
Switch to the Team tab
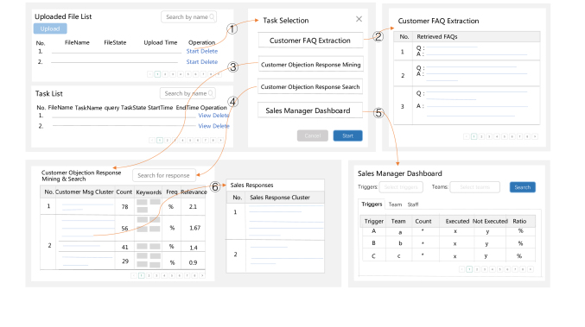point(395,204)
